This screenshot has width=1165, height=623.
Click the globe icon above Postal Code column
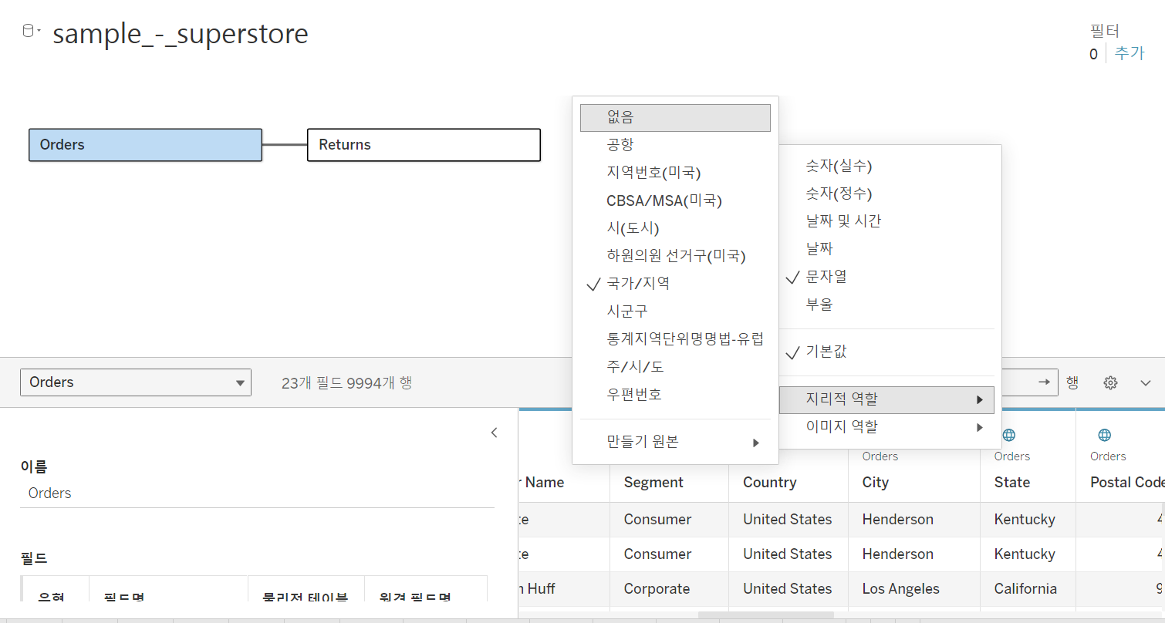coord(1104,435)
